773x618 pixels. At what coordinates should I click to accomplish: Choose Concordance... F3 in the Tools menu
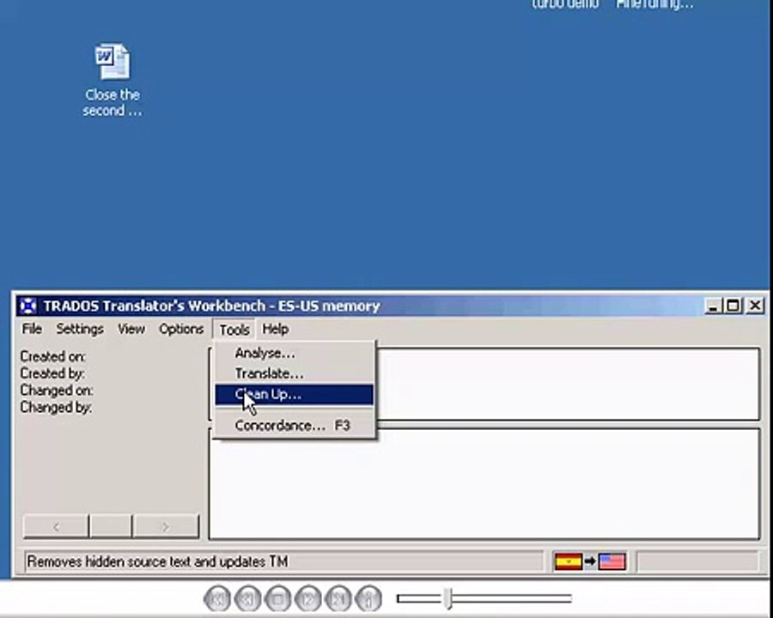(295, 426)
